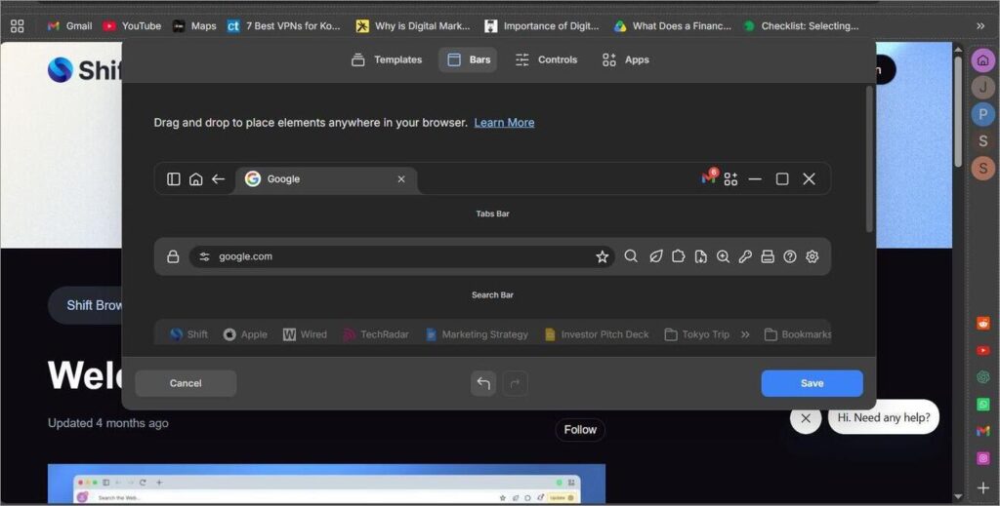Go to the Apps tab
The width and height of the screenshot is (1000, 506).
pyautogui.click(x=625, y=59)
